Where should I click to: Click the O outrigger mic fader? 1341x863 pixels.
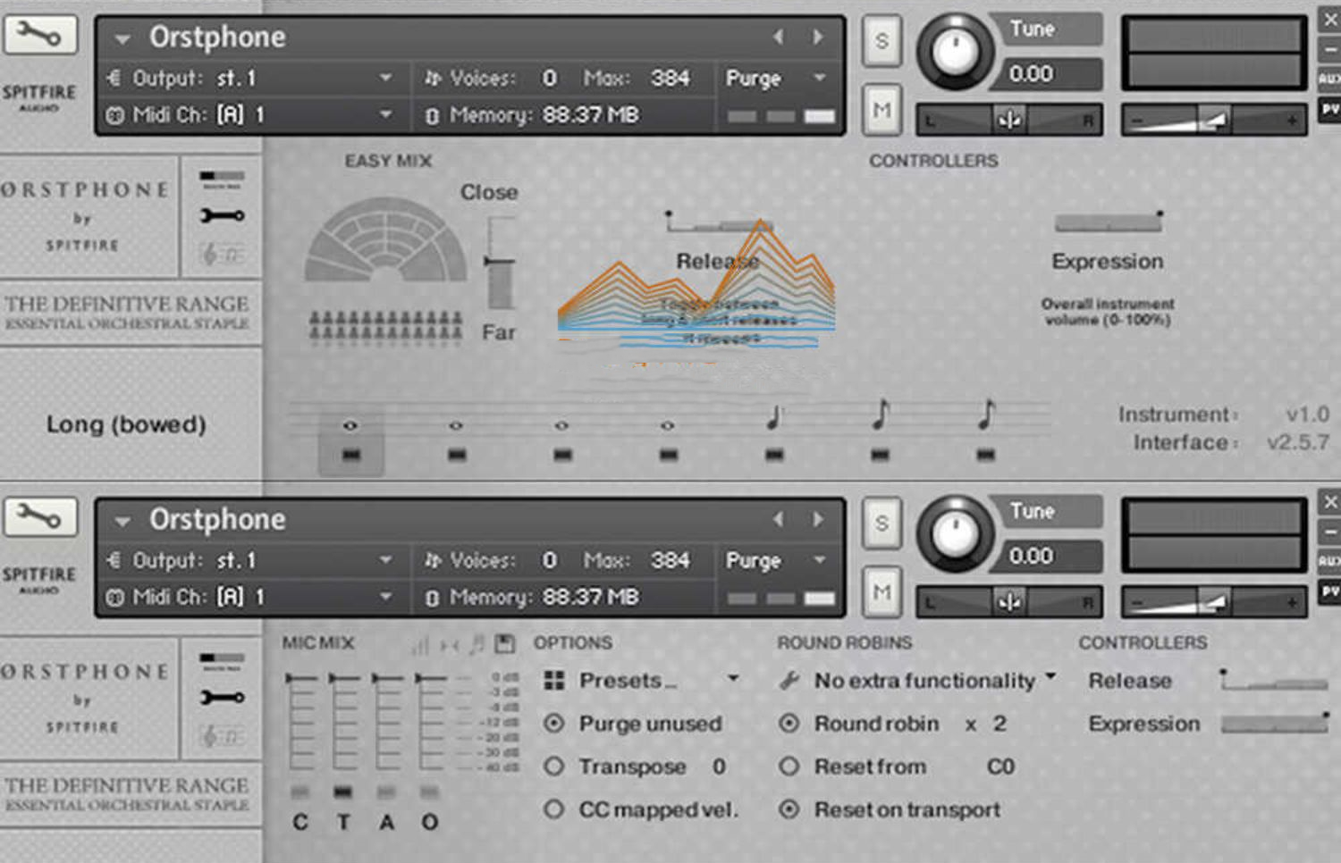431,722
